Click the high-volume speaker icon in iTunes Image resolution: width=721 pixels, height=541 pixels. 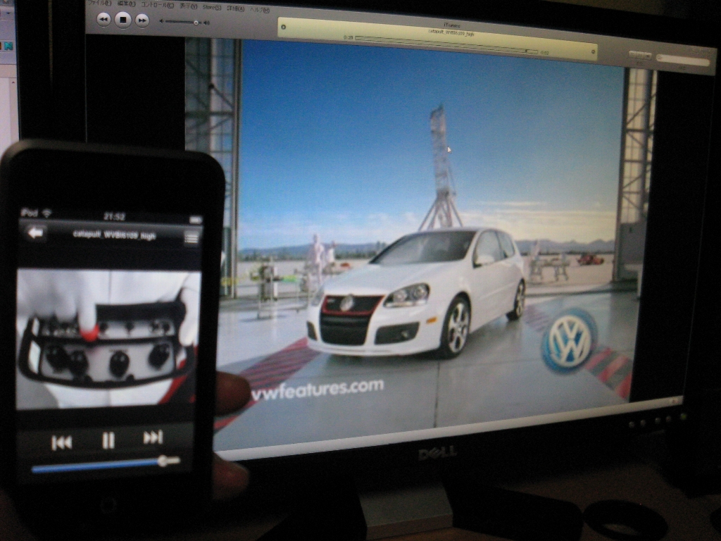click(206, 23)
